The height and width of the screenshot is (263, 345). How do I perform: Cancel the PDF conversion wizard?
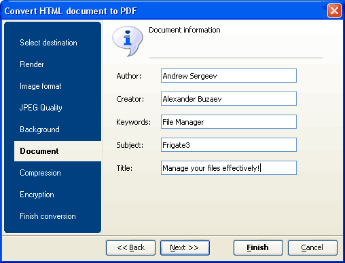coord(312,247)
